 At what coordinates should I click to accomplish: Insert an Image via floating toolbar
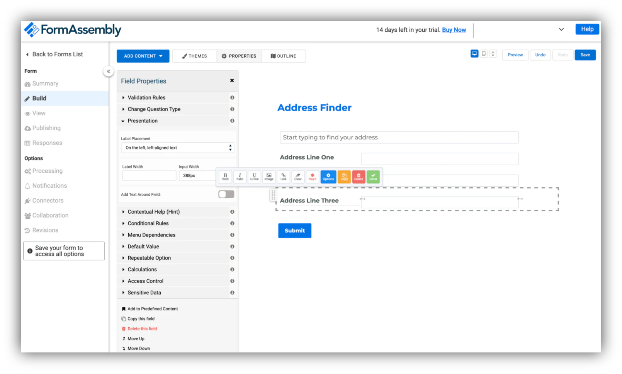269,177
